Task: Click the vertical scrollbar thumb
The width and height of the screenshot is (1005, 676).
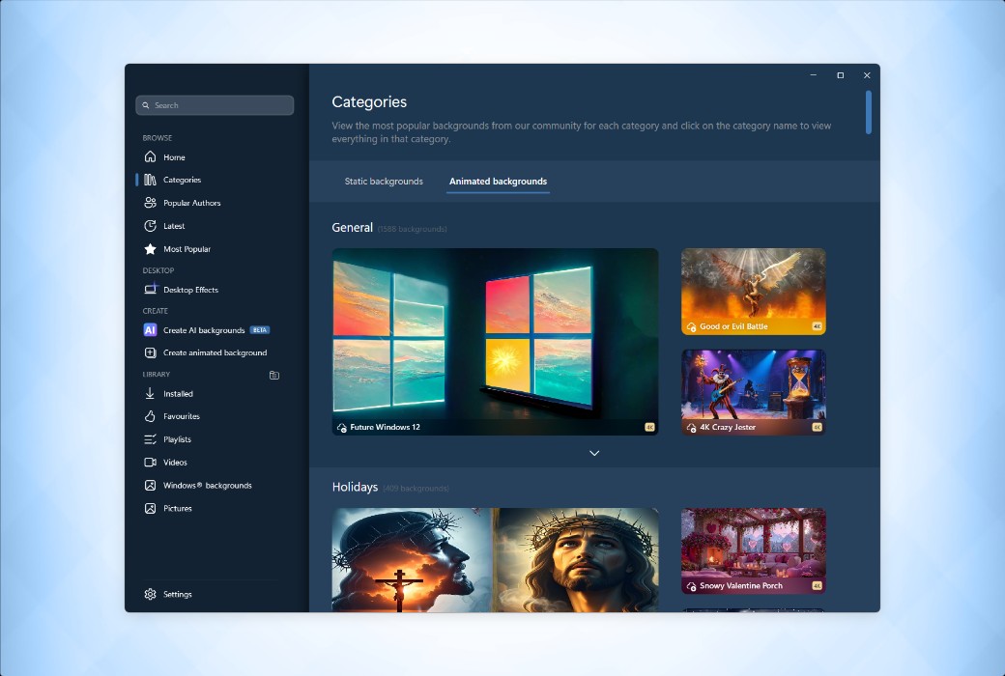Action: pyautogui.click(x=869, y=112)
